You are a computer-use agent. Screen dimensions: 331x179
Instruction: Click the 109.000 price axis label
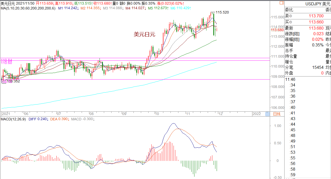pyautogui.click(x=277, y=76)
